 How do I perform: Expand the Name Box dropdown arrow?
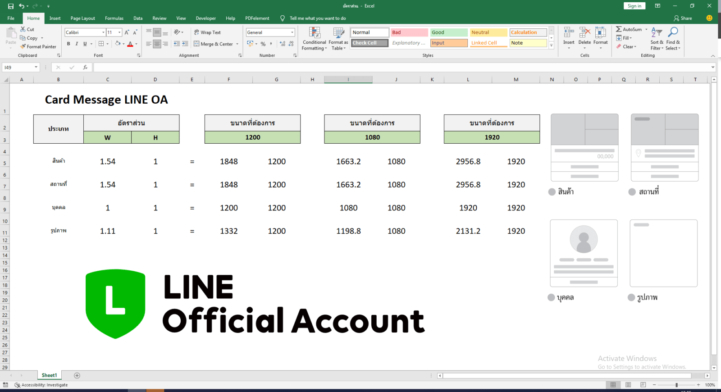[36, 67]
